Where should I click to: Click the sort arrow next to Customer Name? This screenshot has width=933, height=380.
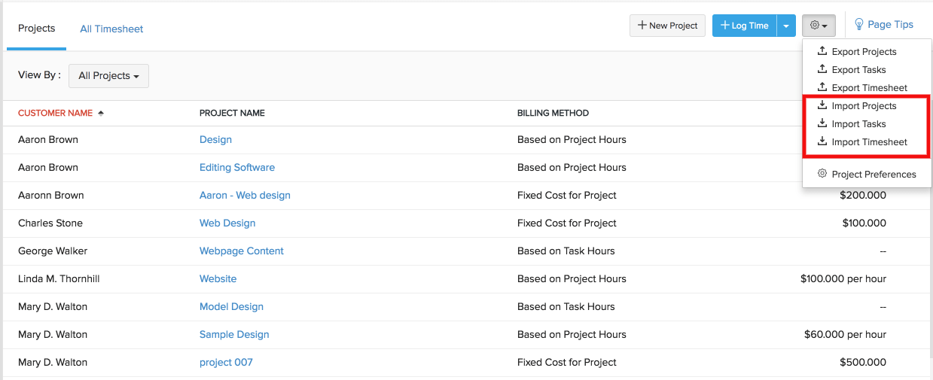(x=101, y=113)
